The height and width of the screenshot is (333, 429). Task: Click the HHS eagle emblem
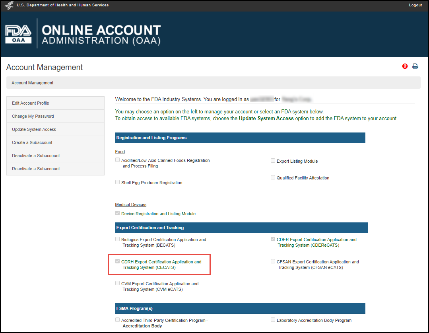tap(9, 5)
